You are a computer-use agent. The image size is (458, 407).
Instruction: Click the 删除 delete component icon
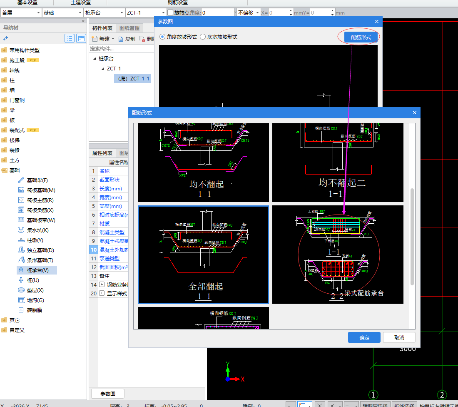[142, 39]
